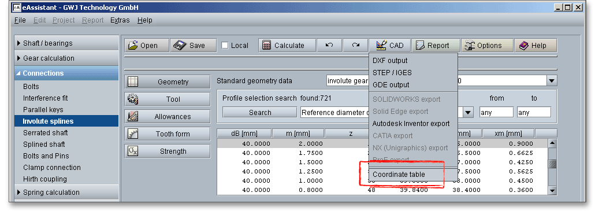Screen dimensions: 595x211
Task: Open the Report toolbar button
Action: click(x=436, y=46)
